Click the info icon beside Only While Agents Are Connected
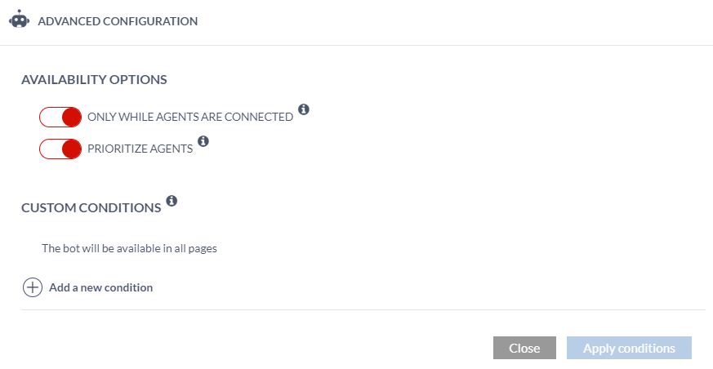The width and height of the screenshot is (713, 369). (x=304, y=109)
